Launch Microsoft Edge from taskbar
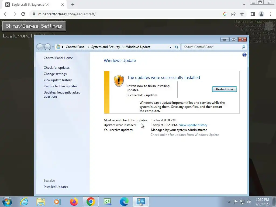Viewport: 276px width, 207px height. click(x=124, y=202)
